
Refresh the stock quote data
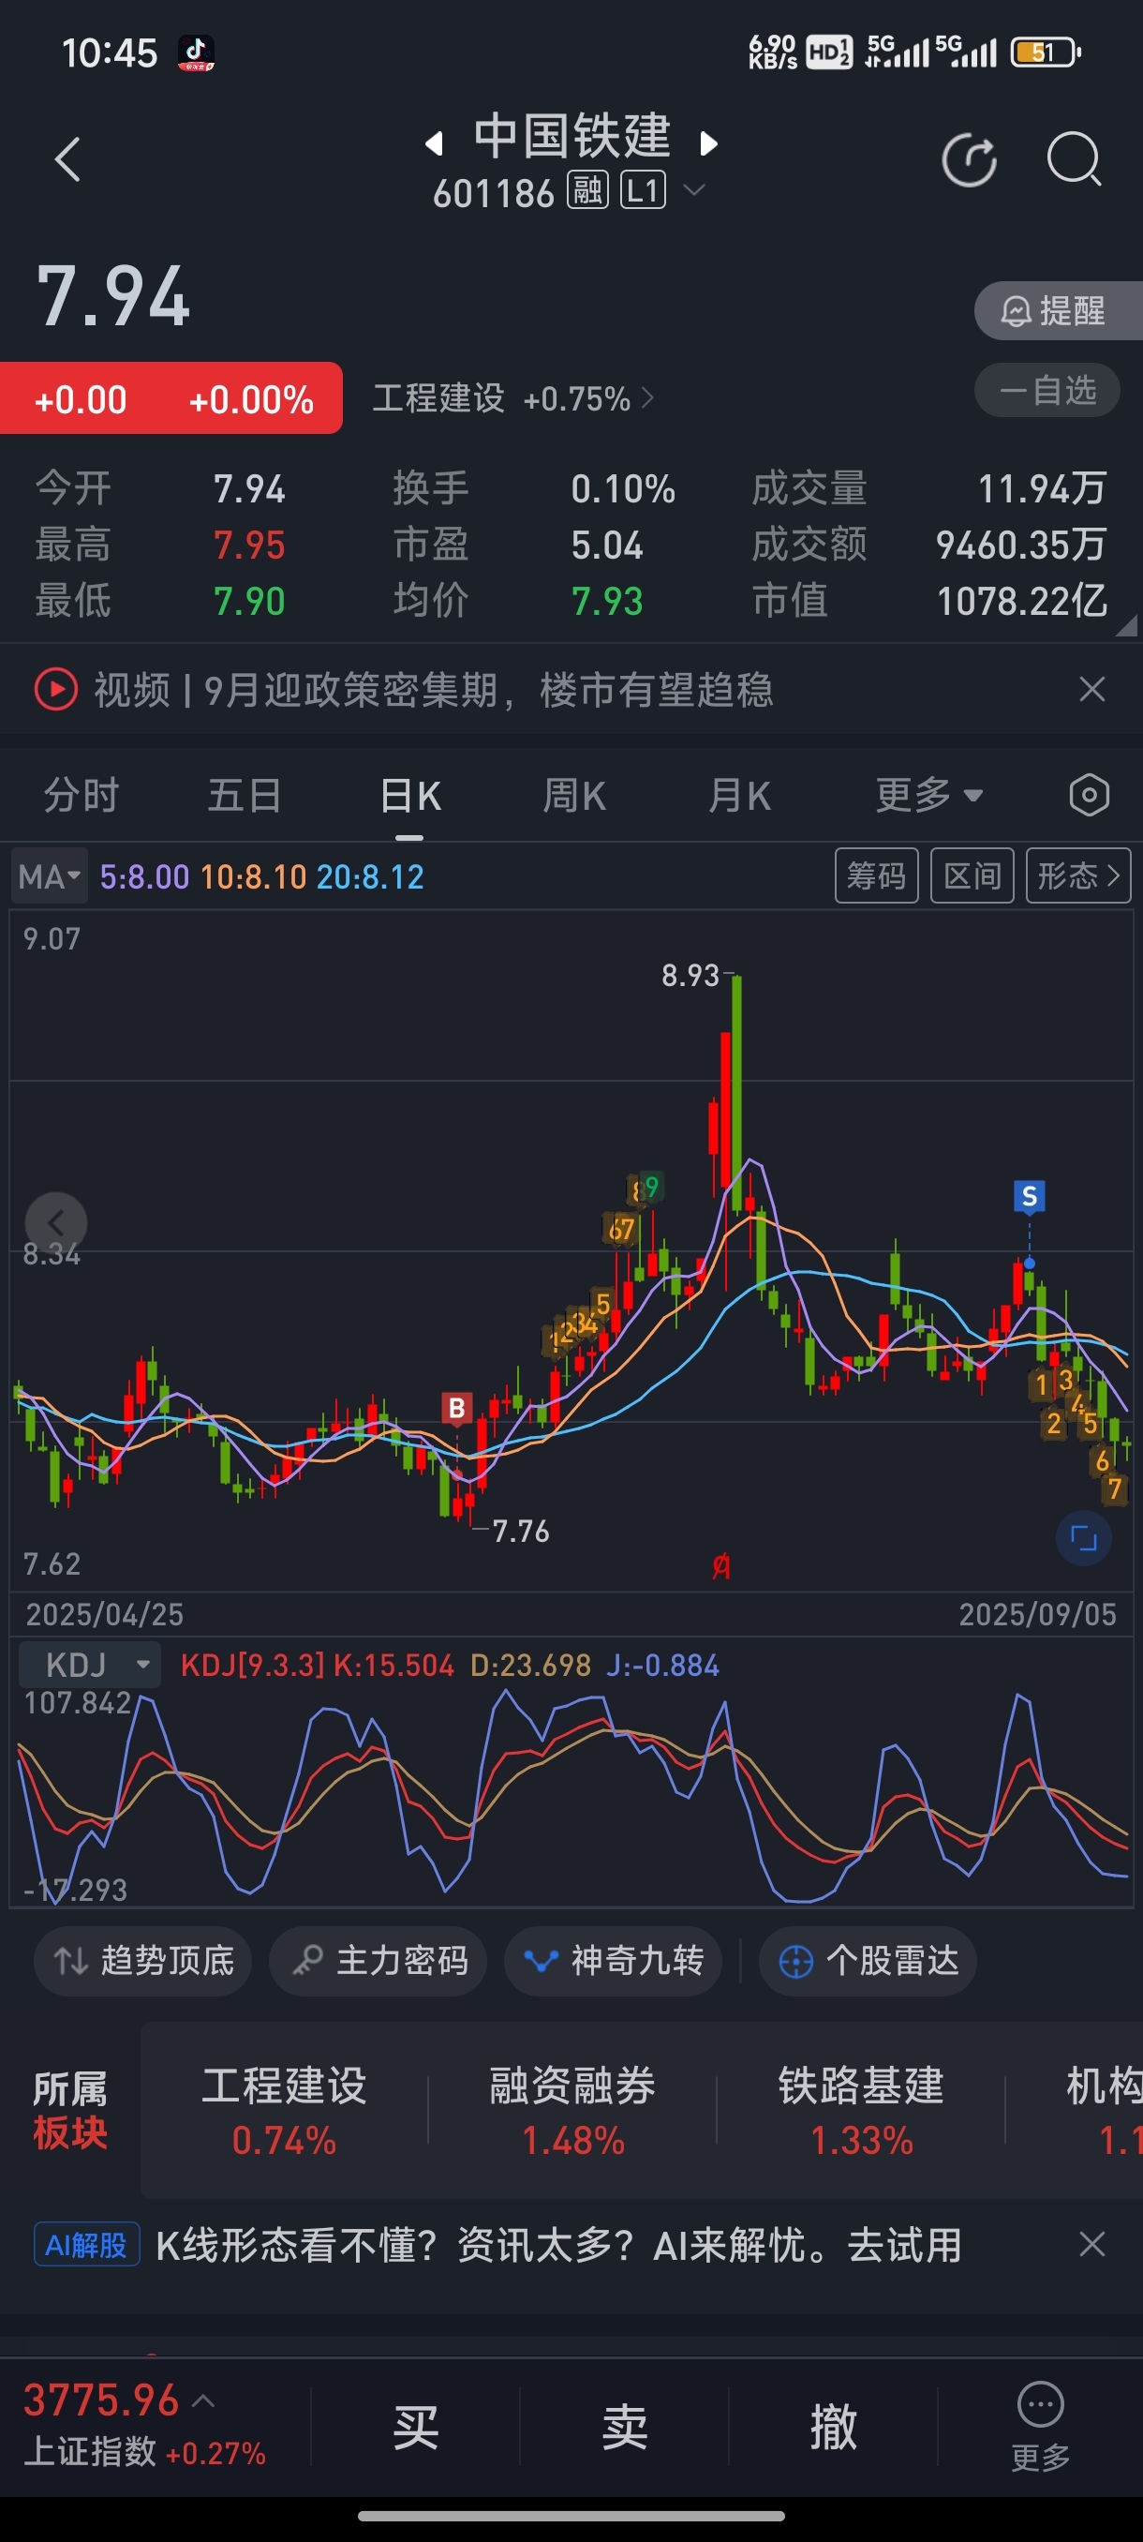point(970,160)
